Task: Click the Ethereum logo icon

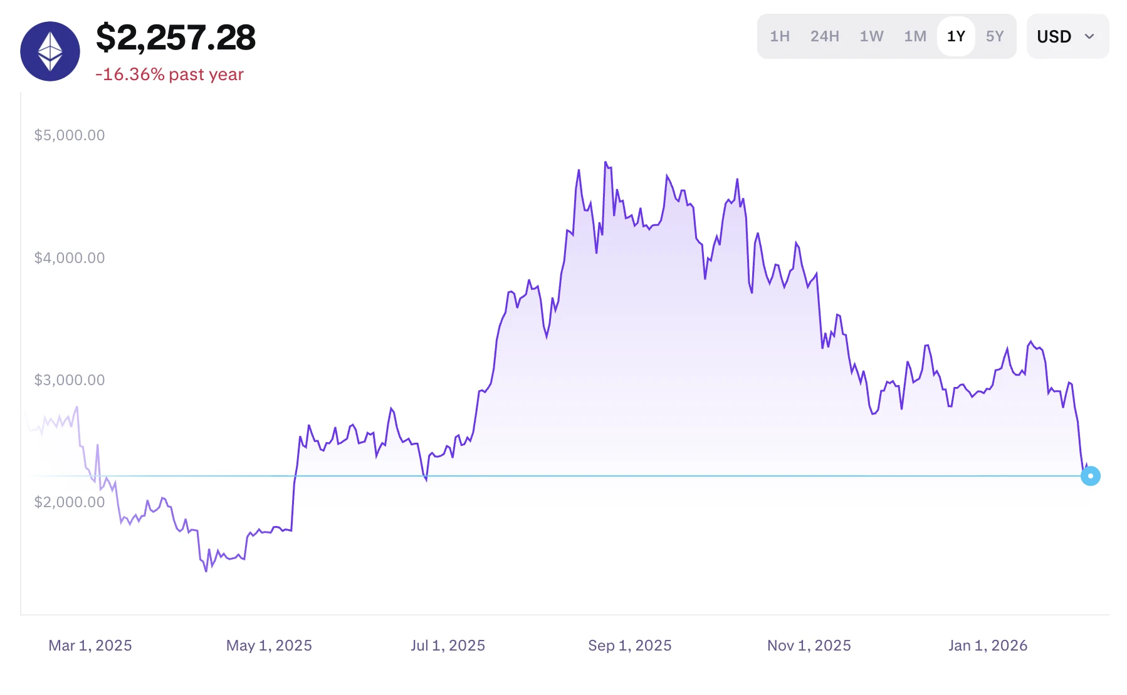Action: [x=50, y=50]
